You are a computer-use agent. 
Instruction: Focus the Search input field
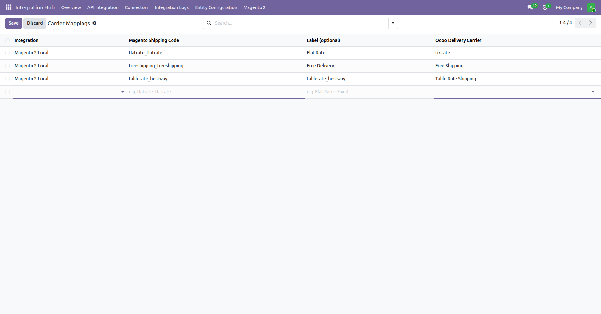tap(300, 23)
